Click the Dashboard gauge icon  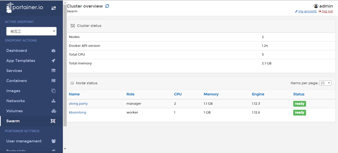pyautogui.click(x=53, y=51)
